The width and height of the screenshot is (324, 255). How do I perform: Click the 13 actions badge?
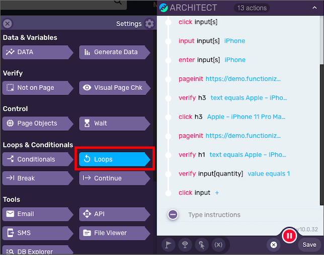[x=252, y=8]
